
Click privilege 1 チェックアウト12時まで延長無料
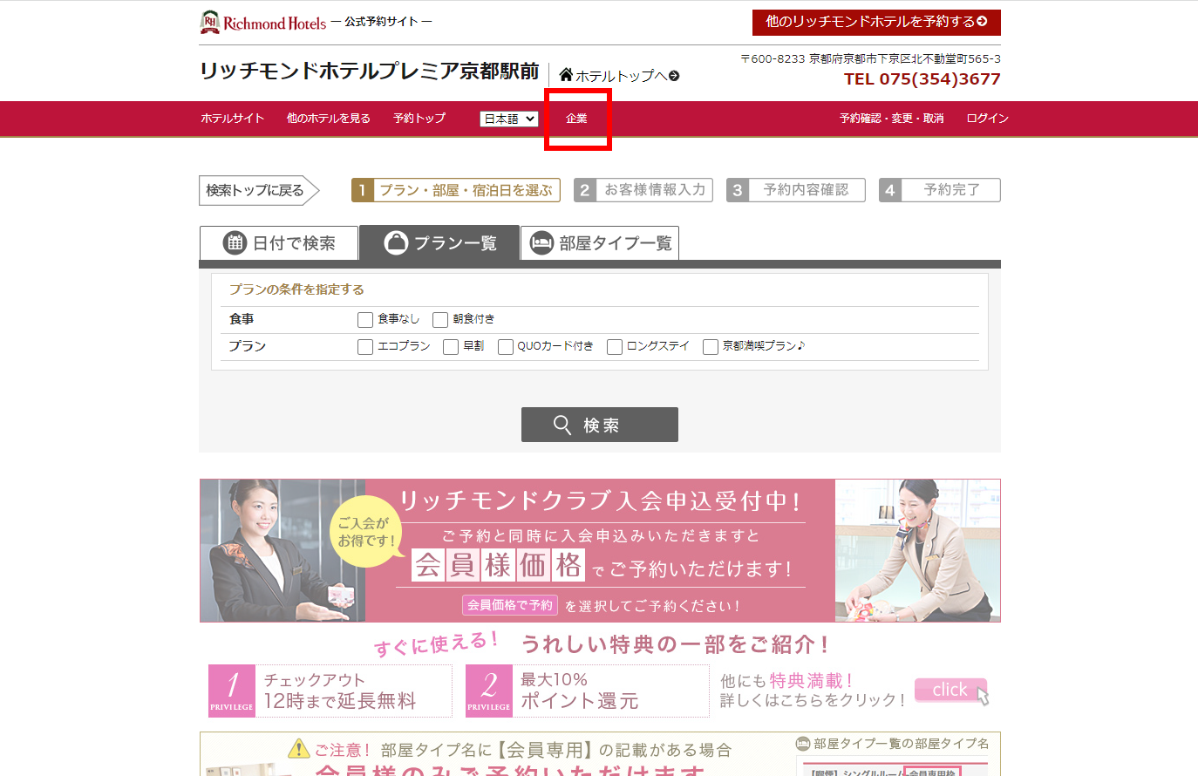(x=330, y=691)
